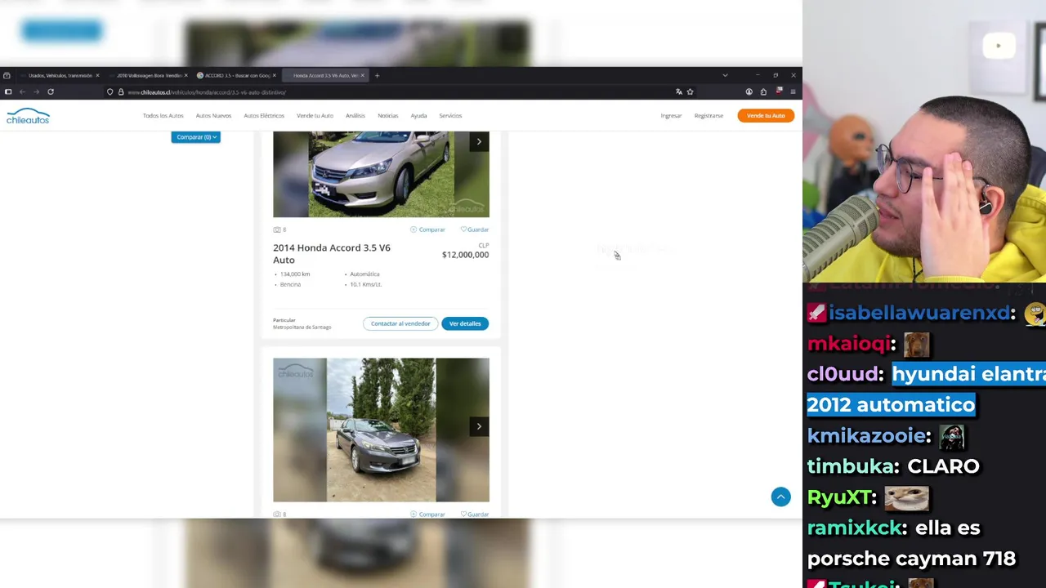Close the ACCORD 3.5 Google search tab
The width and height of the screenshot is (1046, 588).
pos(274,75)
